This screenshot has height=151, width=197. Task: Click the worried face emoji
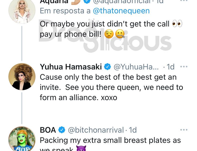point(109,34)
